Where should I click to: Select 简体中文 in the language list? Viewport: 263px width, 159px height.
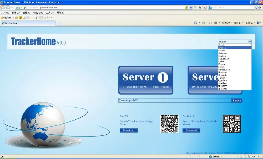pos(235,89)
